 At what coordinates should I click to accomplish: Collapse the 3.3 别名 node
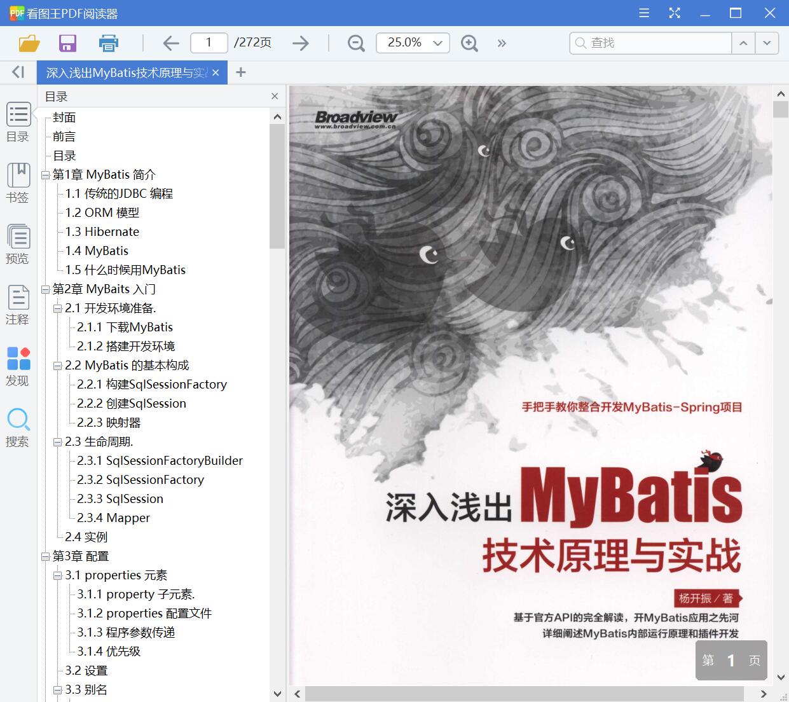(58, 690)
